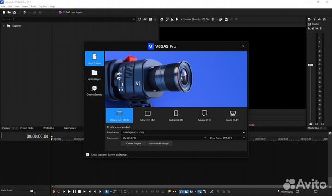
Task: Select the Normal Edit tool
Action: pos(107,191)
